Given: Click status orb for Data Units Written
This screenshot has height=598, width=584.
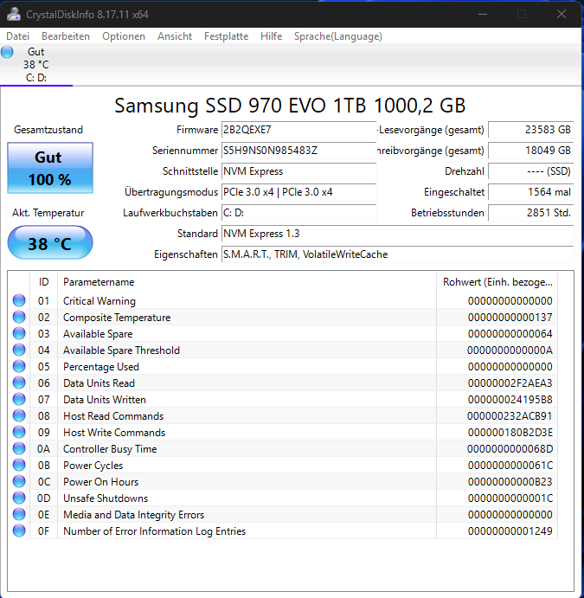Looking at the screenshot, I should pyautogui.click(x=19, y=399).
